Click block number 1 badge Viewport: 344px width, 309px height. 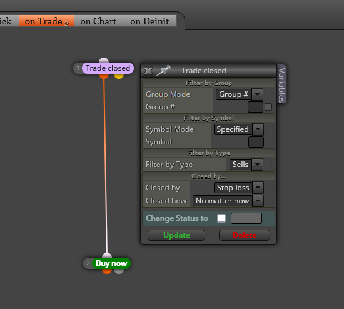[x=78, y=68]
